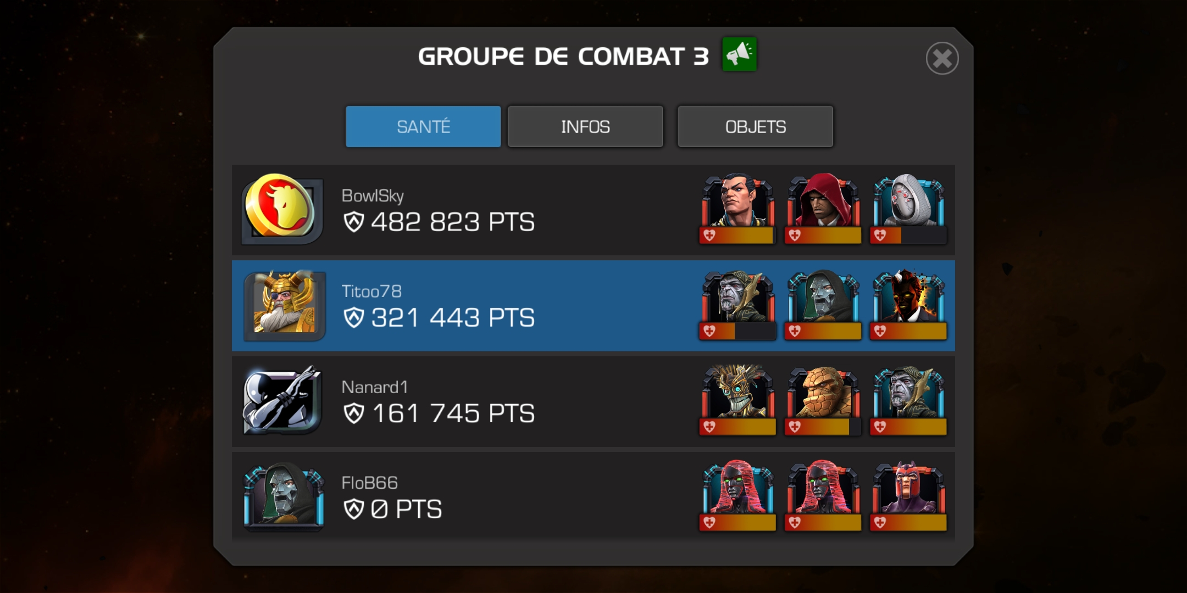Click Titoo78's Odin profile avatar
The image size is (1187, 593).
[284, 305]
